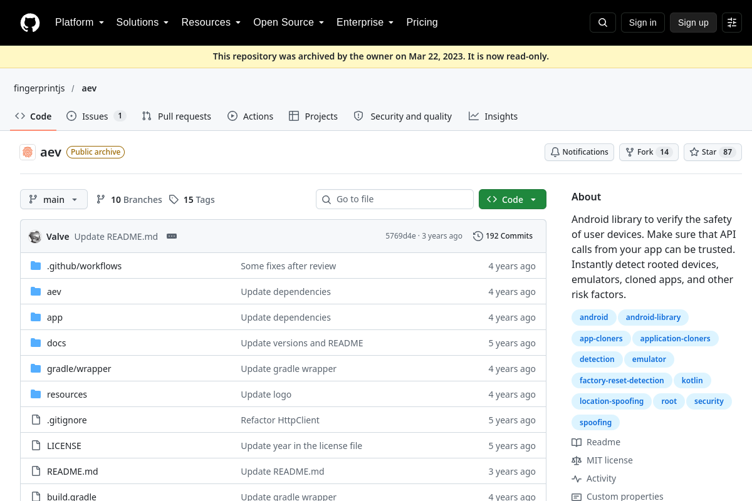Switch to the Security and quality tab
The height and width of the screenshot is (501, 752).
(403, 116)
